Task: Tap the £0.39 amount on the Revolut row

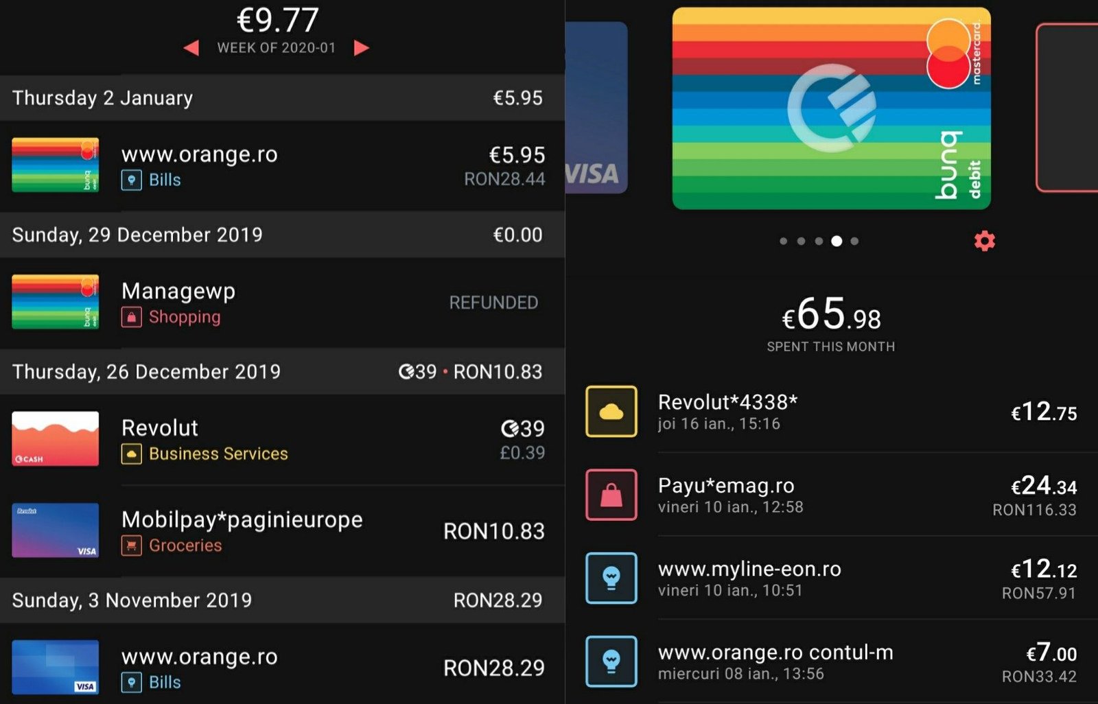Action: pos(522,453)
